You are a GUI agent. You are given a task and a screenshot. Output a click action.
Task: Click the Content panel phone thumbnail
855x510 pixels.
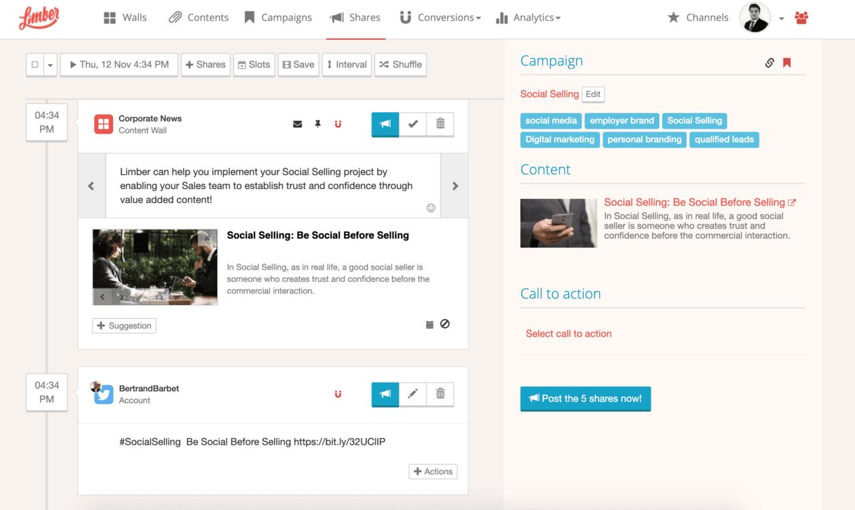click(558, 223)
